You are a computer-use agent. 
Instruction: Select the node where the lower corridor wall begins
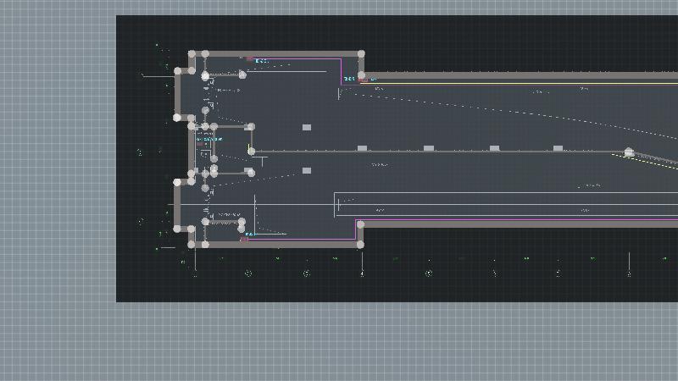(360, 224)
